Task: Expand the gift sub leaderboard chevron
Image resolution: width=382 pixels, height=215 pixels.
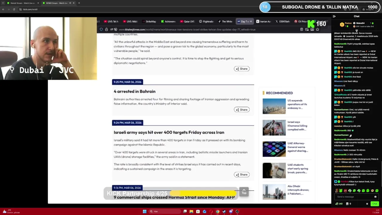Action: (x=357, y=30)
